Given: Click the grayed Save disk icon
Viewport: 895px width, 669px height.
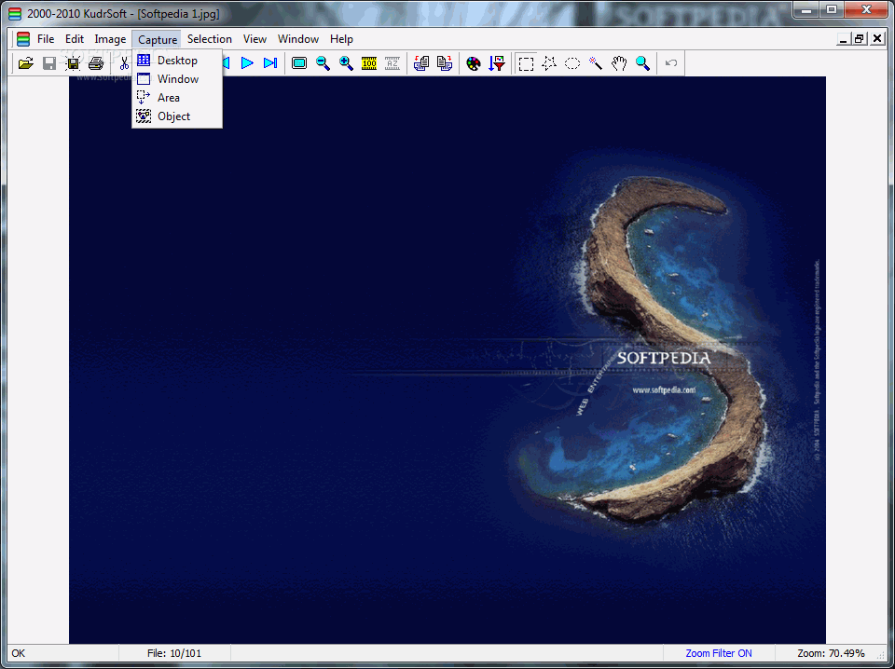Looking at the screenshot, I should [x=49, y=63].
